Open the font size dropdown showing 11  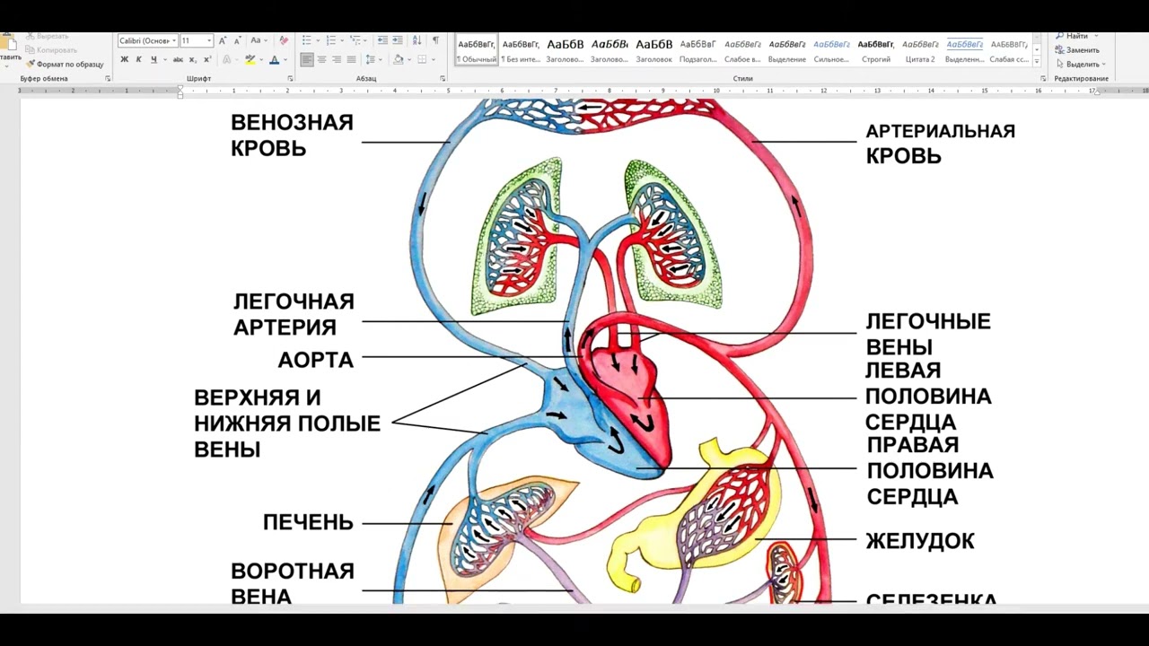(197, 40)
